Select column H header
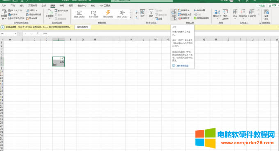This screenshot has width=279, height=151. pyautogui.click(x=95, y=39)
